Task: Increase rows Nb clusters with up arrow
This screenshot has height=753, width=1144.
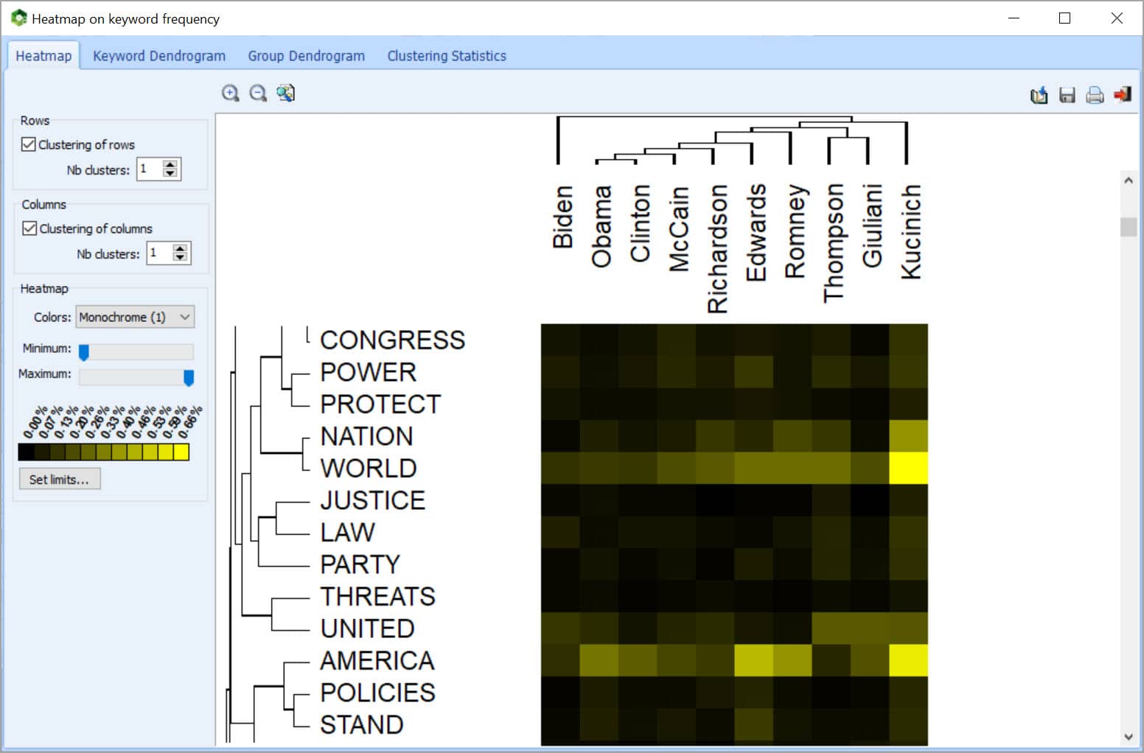Action: (170, 164)
